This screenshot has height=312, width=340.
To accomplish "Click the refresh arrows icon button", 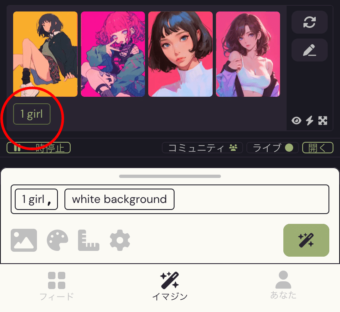I will coord(310,22).
